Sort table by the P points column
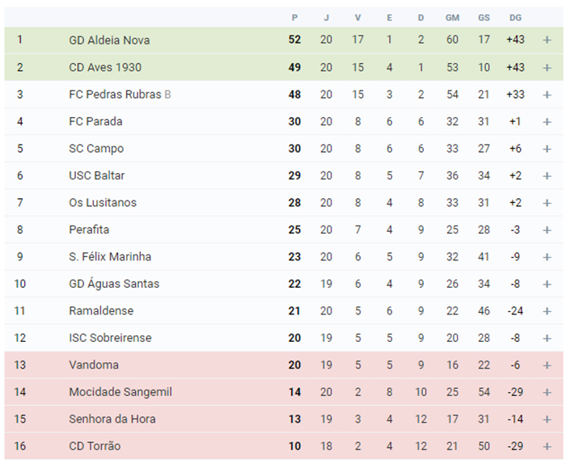Viewport: 566px width, 468px height. coord(294,18)
